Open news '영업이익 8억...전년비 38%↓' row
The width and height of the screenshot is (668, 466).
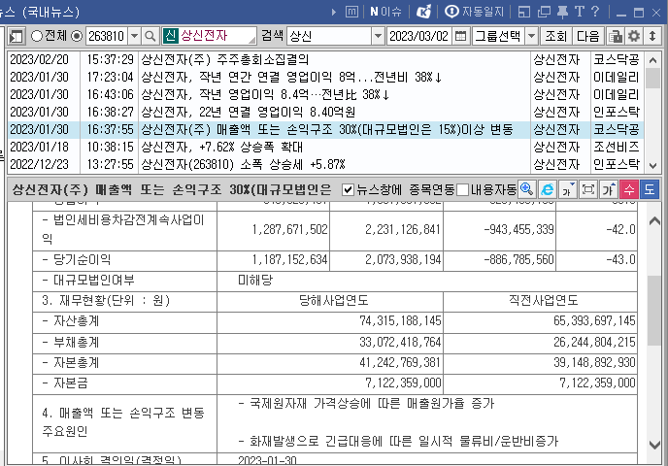tap(325, 77)
